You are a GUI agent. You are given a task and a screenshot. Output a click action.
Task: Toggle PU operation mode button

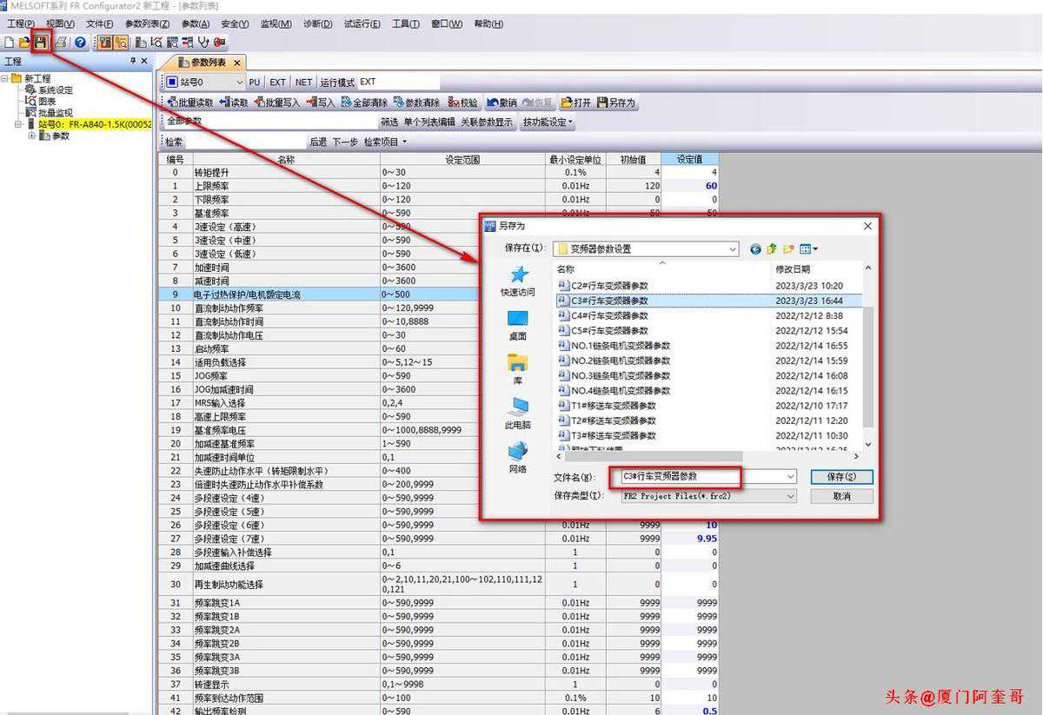[x=255, y=83]
